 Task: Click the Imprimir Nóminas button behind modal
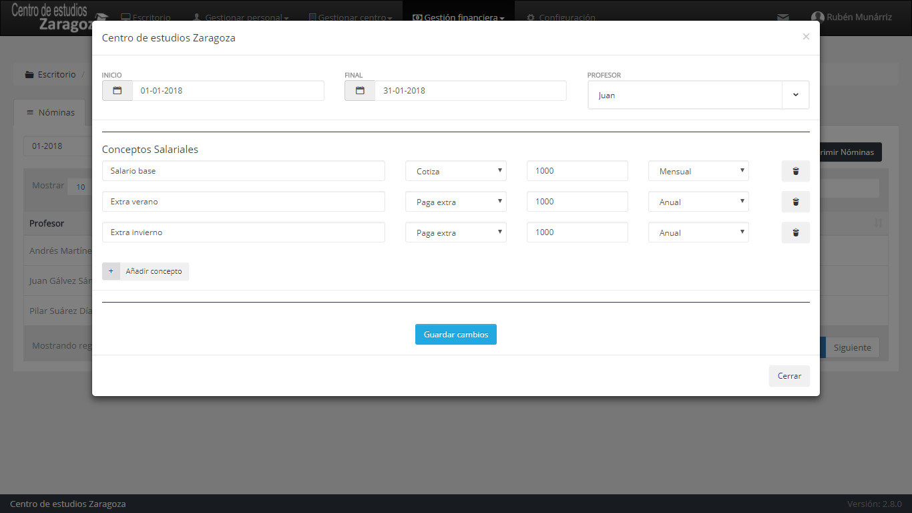coord(851,152)
